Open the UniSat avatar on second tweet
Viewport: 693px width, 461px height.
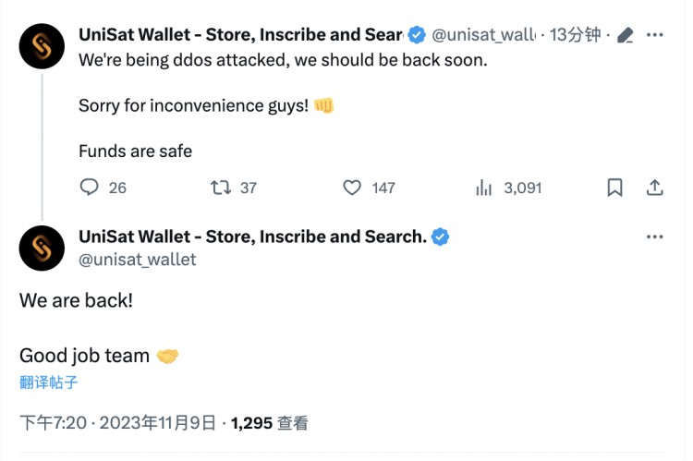tap(42, 249)
